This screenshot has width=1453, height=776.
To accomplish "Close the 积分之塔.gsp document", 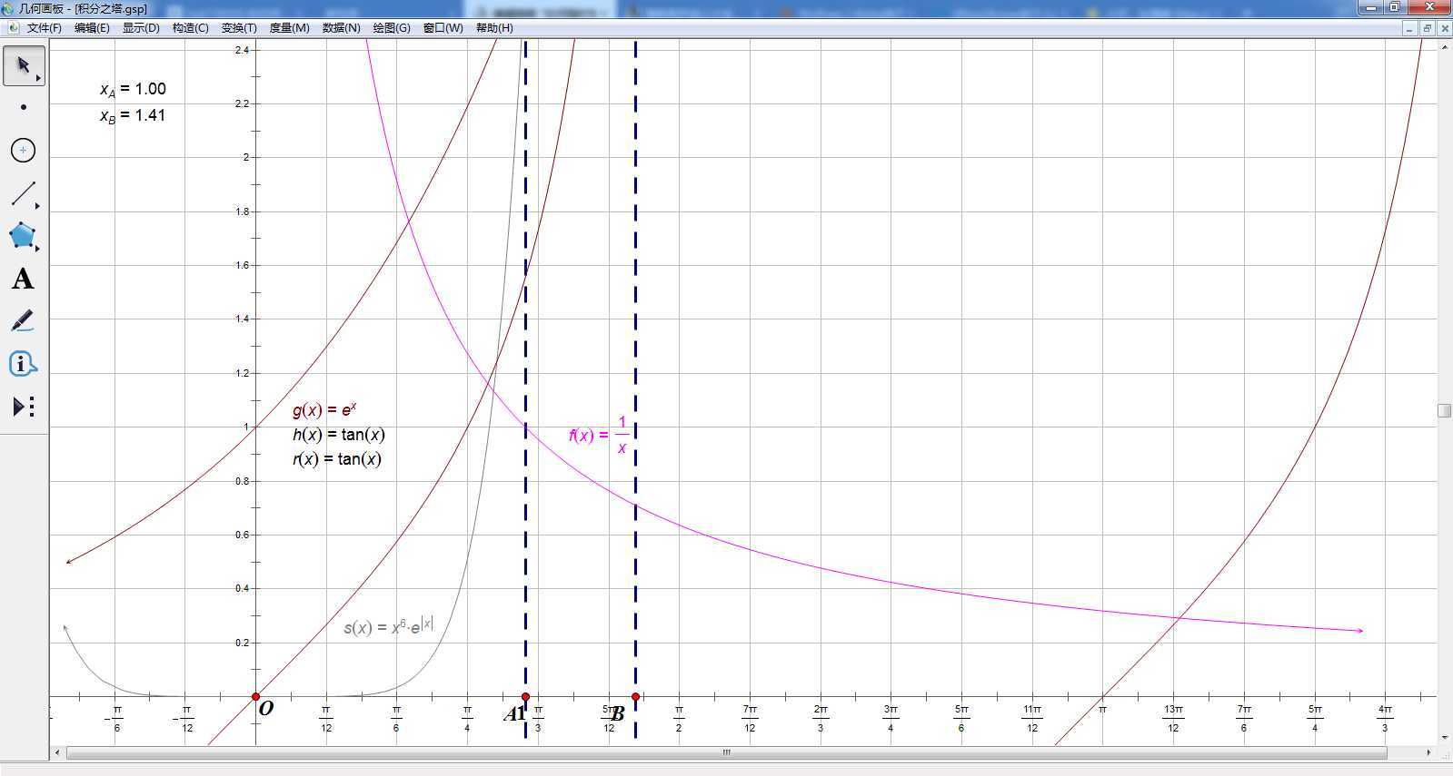I will 1444,28.
